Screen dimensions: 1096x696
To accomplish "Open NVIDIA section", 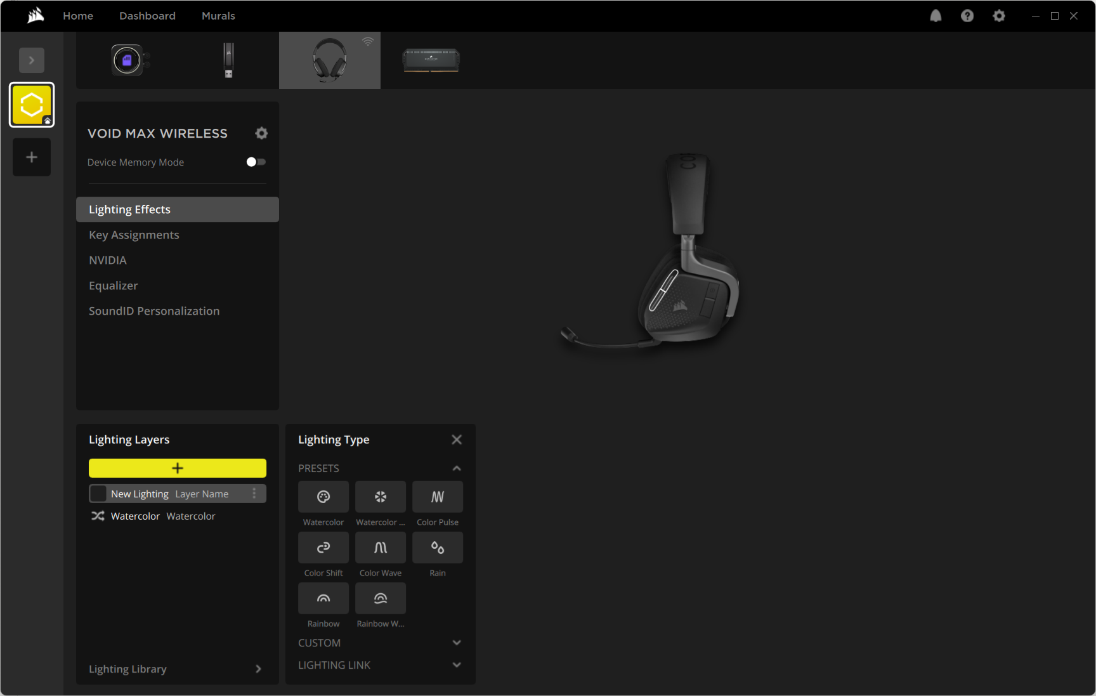I will click(x=178, y=260).
